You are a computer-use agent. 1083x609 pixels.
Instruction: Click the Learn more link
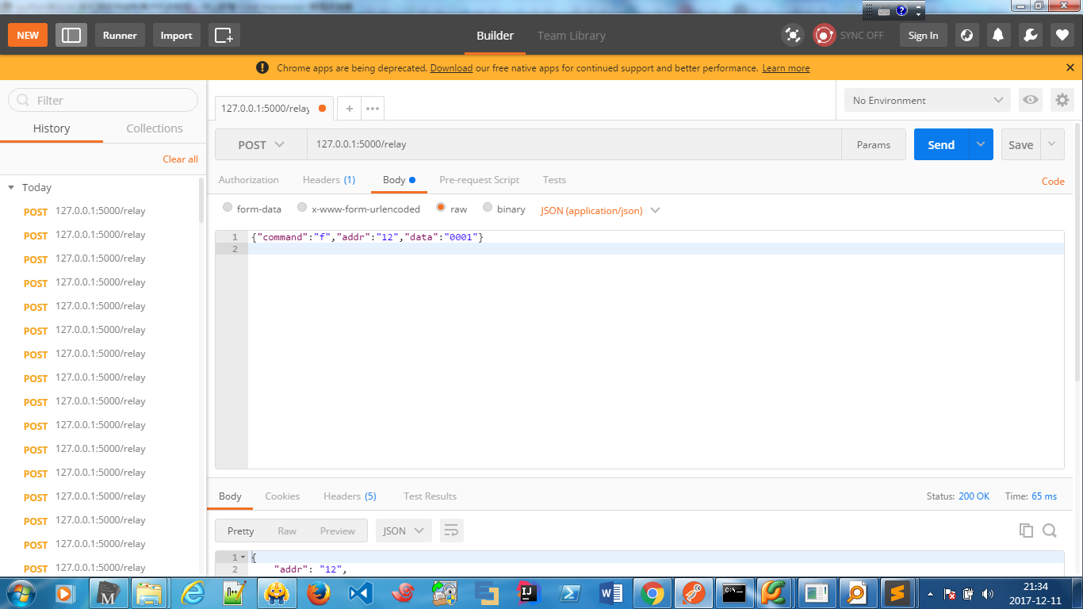786,68
